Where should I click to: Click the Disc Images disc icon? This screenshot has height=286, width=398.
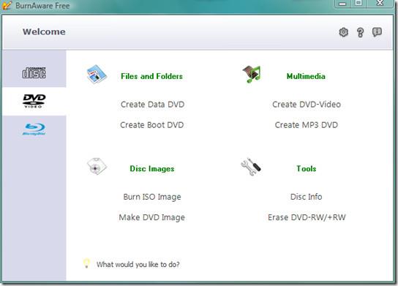pyautogui.click(x=97, y=167)
